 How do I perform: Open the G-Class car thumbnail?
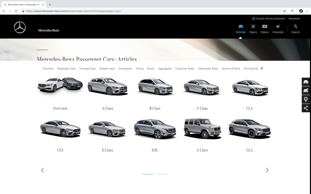tap(202, 128)
